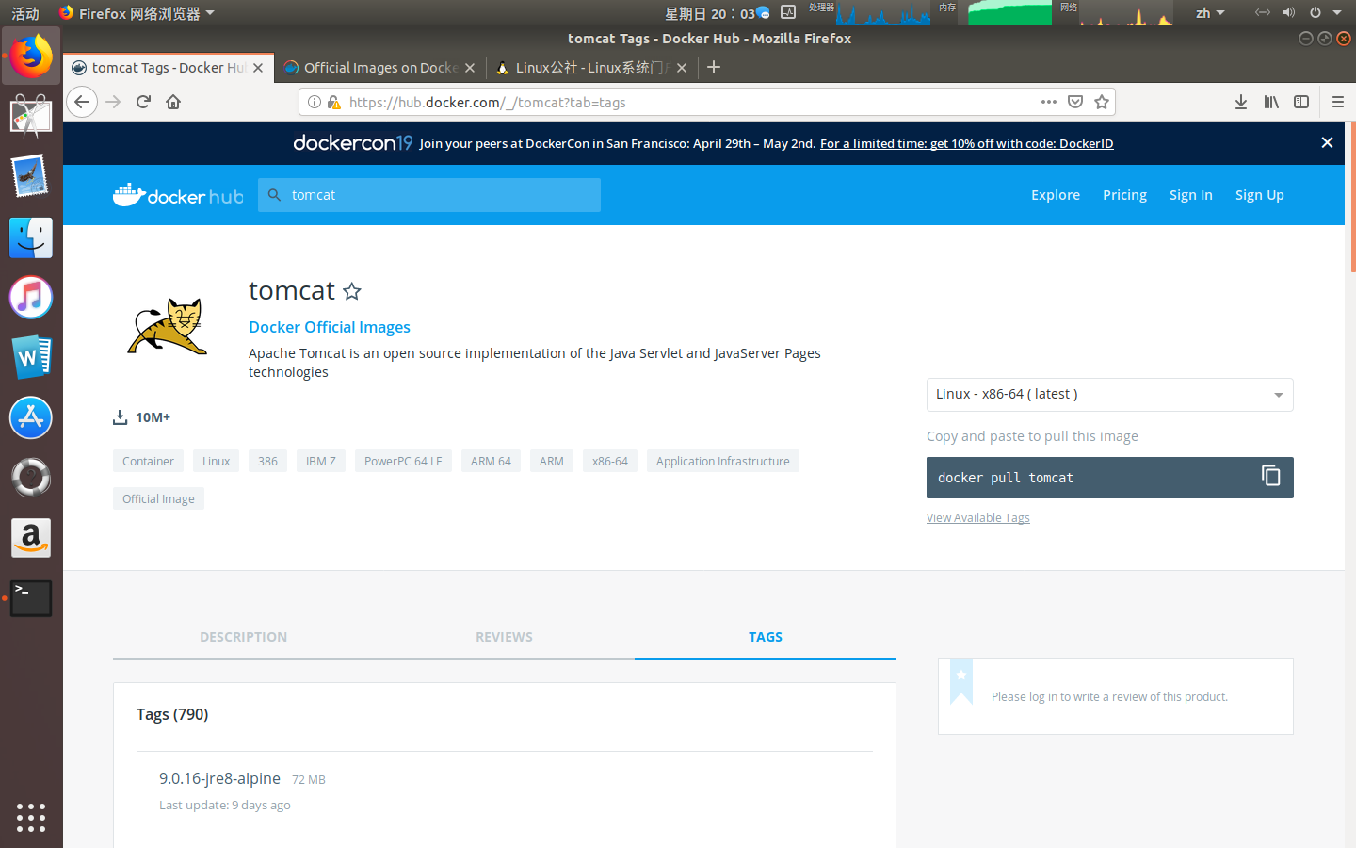Viewport: 1356px width, 848px height.
Task: Click the x86-64 chip
Action: click(609, 461)
